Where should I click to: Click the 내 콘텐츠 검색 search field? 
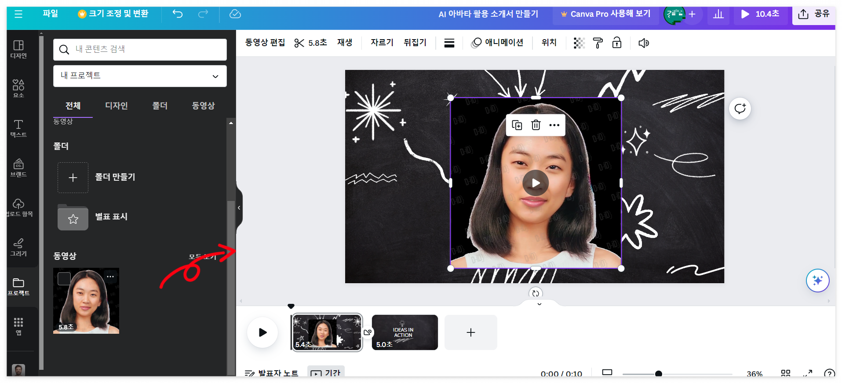[x=140, y=49]
